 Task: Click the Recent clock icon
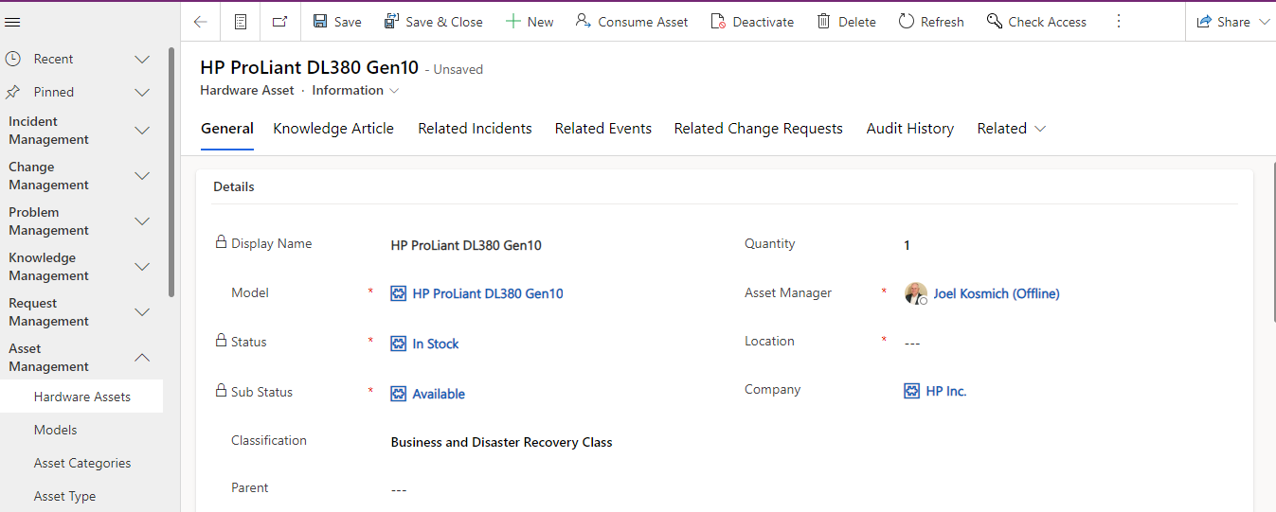click(x=13, y=59)
